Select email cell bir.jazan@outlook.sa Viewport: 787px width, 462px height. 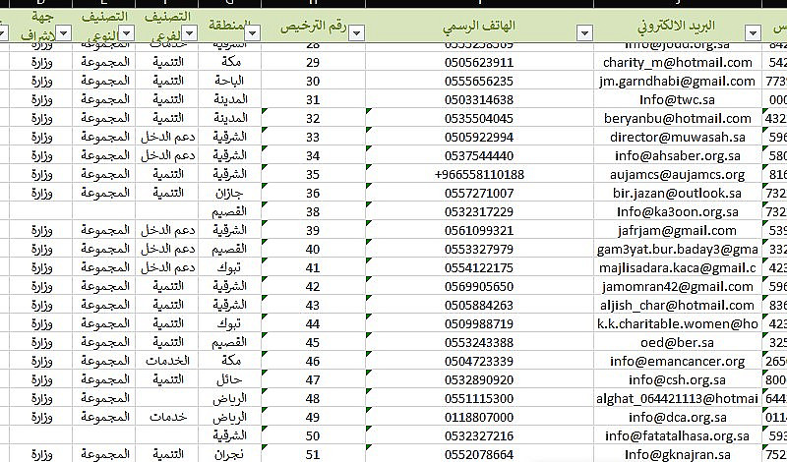[x=678, y=193]
